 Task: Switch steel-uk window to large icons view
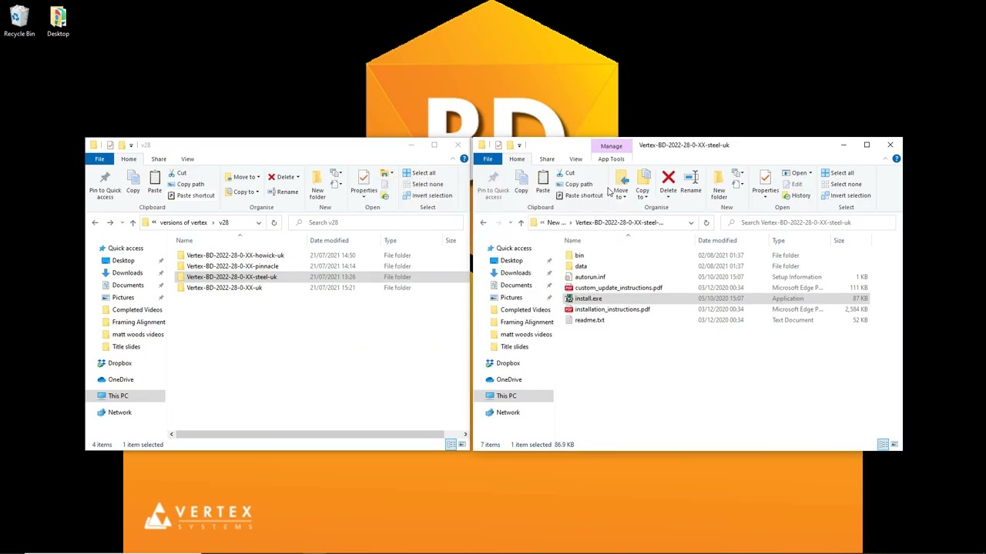point(894,445)
